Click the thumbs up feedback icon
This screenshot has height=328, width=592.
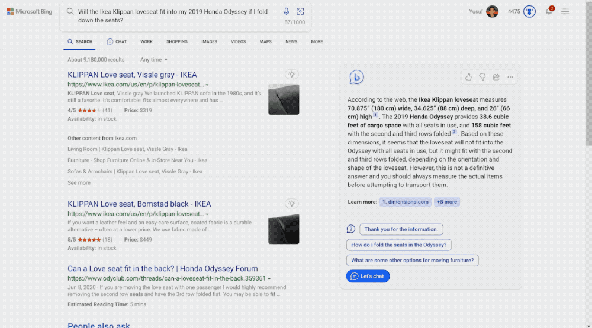(x=468, y=77)
